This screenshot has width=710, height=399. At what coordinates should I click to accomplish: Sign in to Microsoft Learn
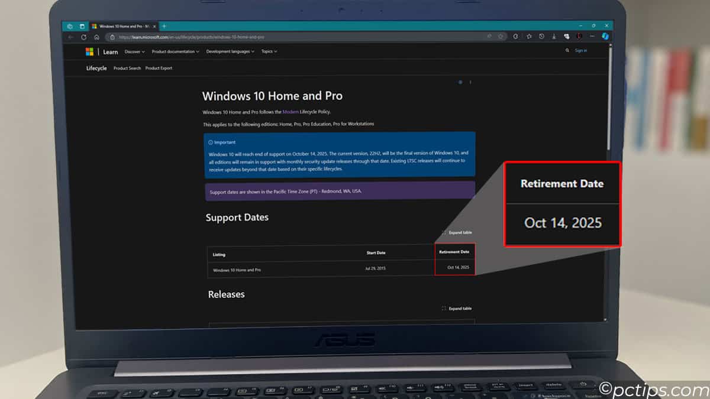point(581,51)
